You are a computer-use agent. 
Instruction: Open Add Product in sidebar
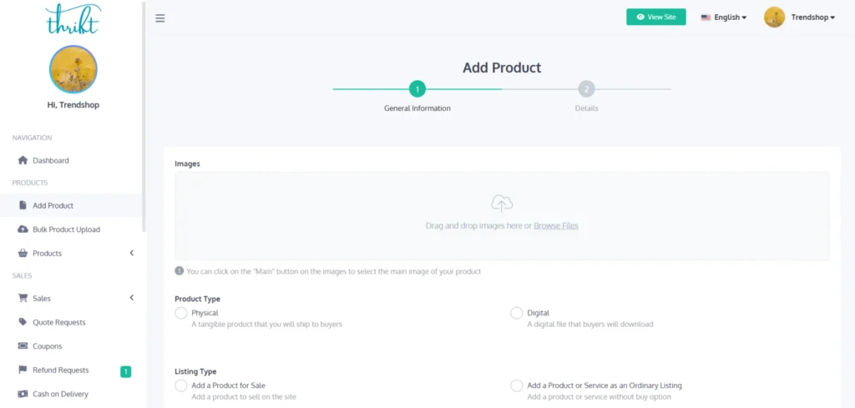(x=53, y=205)
